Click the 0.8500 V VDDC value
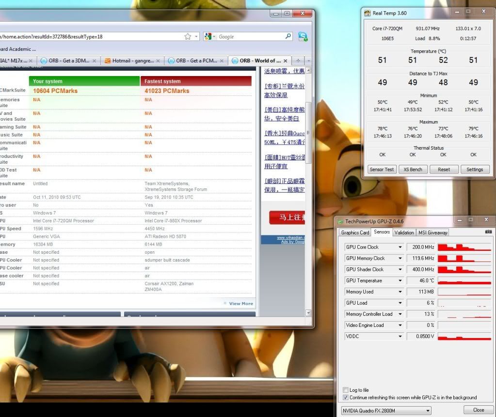The width and height of the screenshot is (496, 417). 425,337
